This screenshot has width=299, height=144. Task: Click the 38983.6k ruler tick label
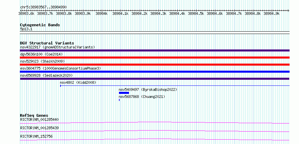pos(26,13)
